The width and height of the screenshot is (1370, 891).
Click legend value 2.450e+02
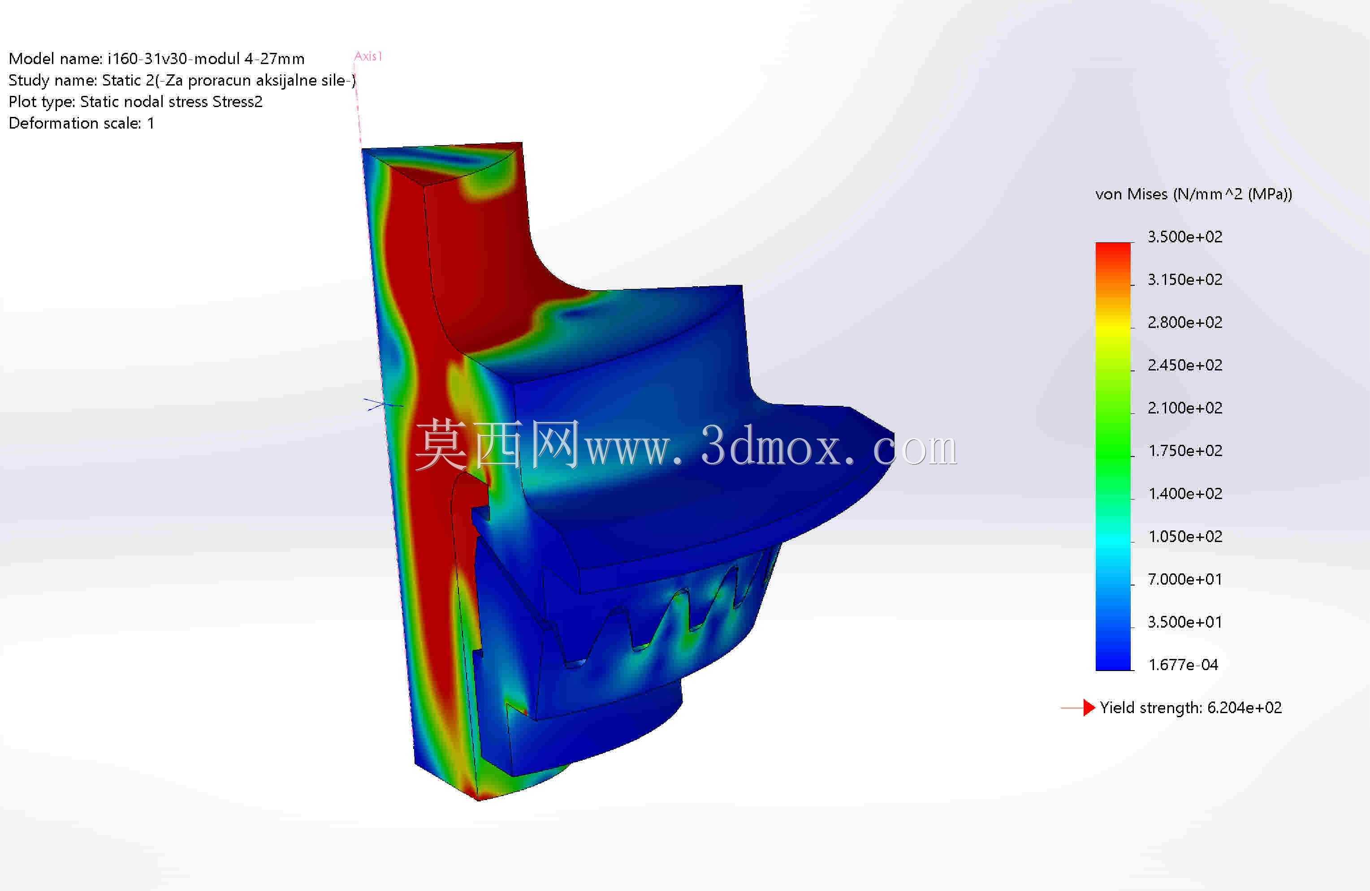pos(1184,365)
